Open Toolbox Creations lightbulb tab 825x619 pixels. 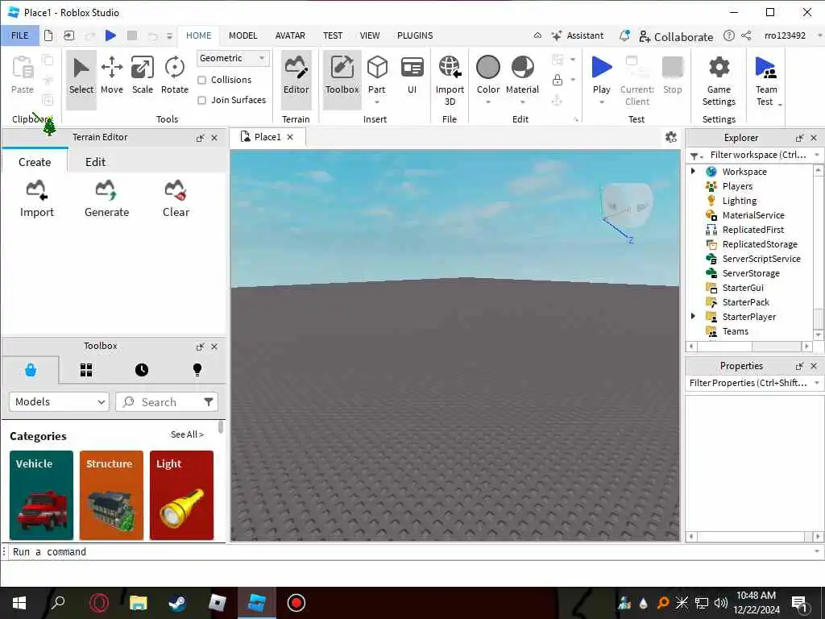(197, 370)
